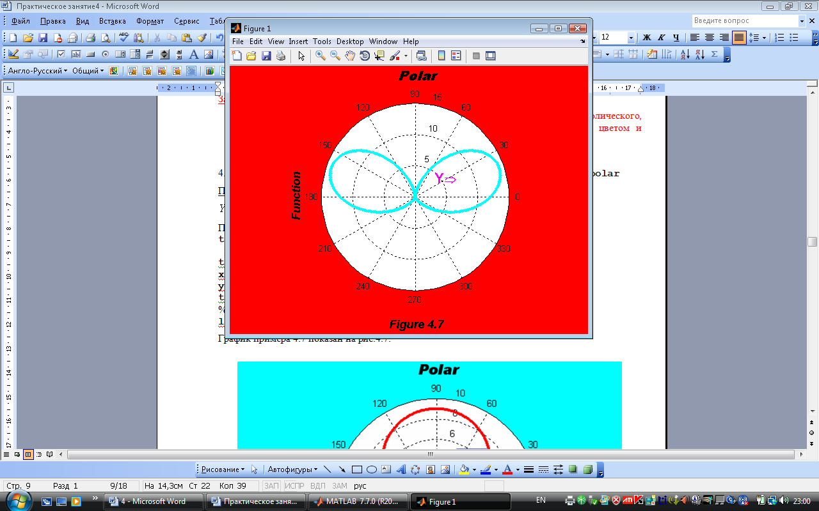Expand fill color dropdown arrow

474,469
